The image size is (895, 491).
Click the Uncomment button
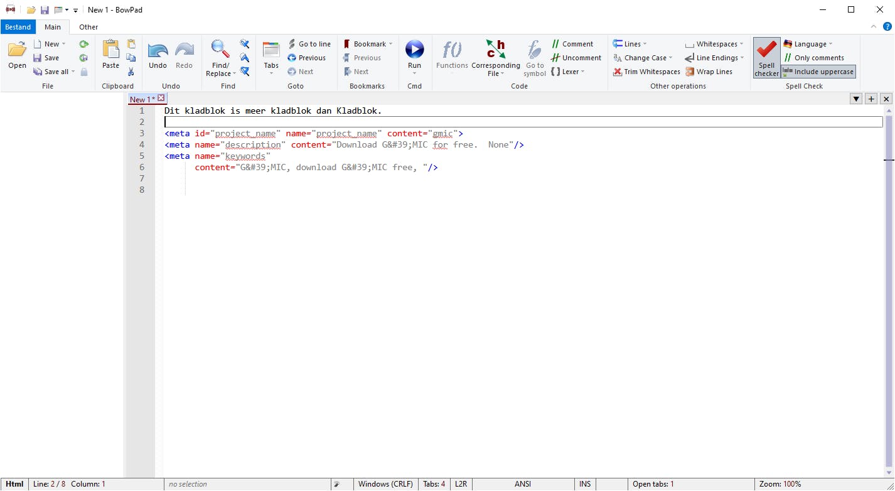576,58
